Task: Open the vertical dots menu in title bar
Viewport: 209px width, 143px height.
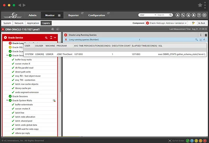Action: tap(205, 5)
